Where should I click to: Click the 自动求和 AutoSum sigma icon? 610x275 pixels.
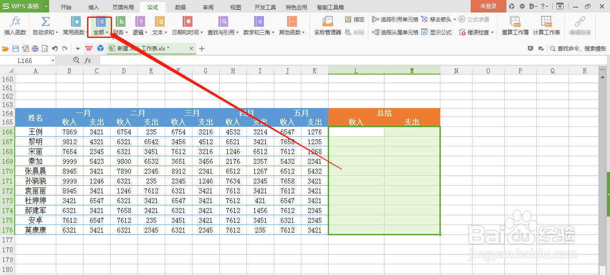(45, 22)
